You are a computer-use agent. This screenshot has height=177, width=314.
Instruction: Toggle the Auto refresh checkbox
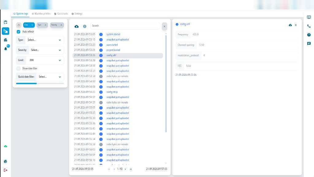[18, 32]
